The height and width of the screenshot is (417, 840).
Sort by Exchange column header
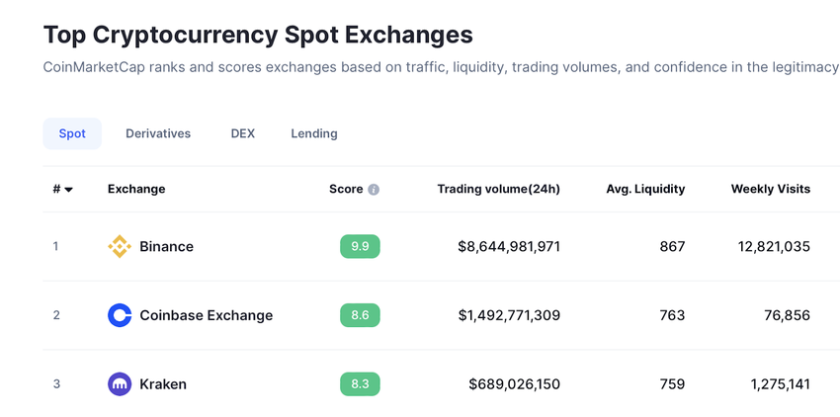136,189
